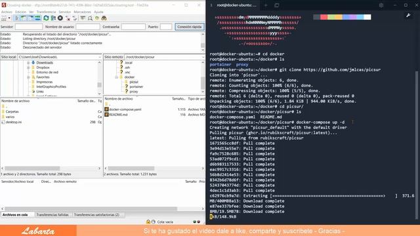The height and width of the screenshot is (236, 420).
Task: Open the FileZilla Site Manager icon
Action: (4, 18)
